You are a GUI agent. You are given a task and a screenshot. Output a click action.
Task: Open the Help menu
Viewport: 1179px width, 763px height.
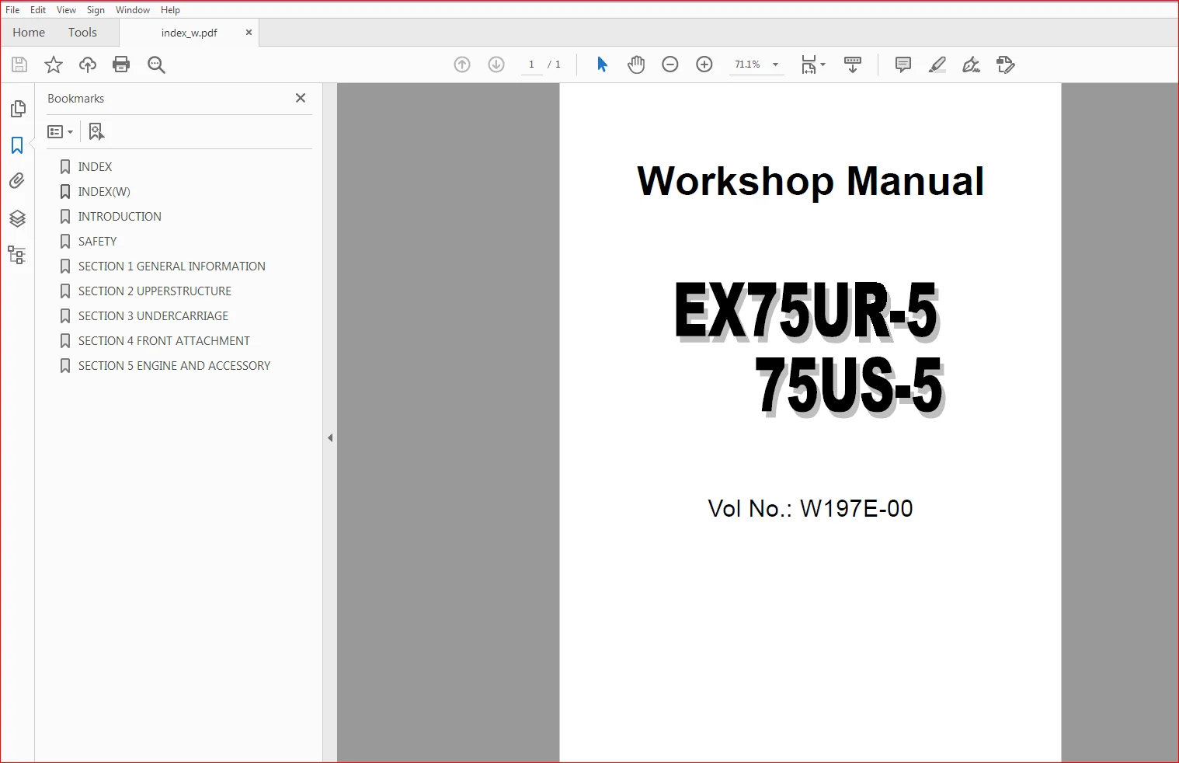point(170,10)
